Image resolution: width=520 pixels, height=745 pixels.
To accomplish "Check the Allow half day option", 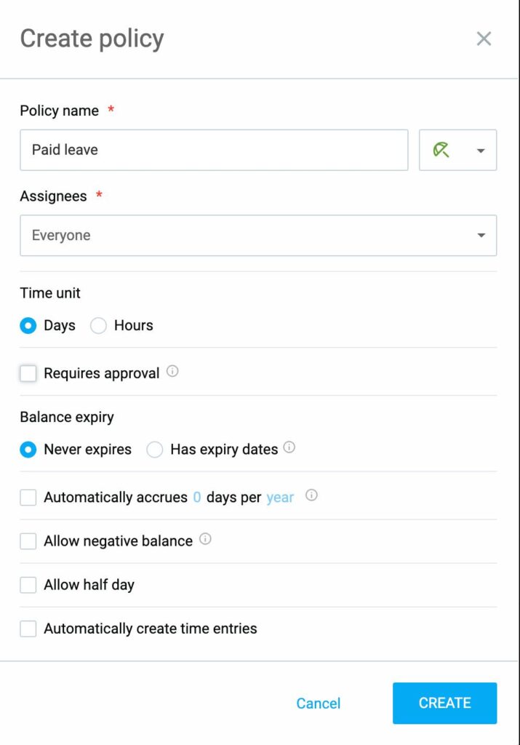I will click(28, 585).
